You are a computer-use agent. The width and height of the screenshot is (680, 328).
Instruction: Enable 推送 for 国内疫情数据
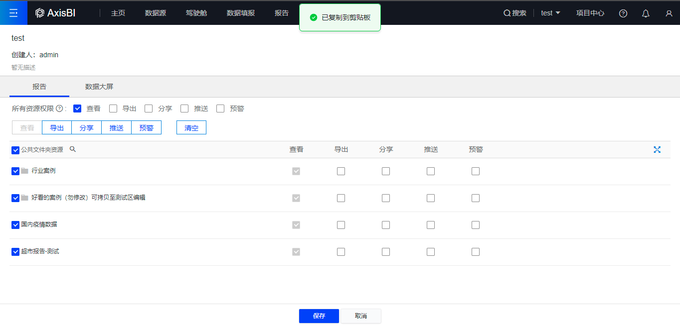431,225
